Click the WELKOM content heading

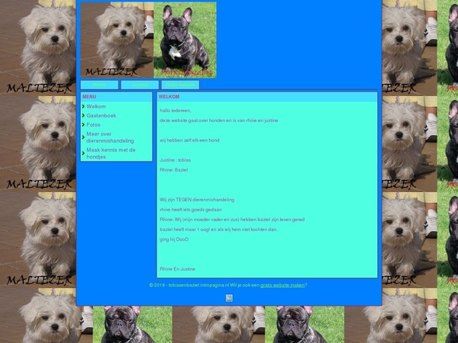[x=169, y=97]
